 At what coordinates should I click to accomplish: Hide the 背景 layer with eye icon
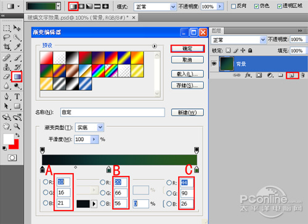point(214,63)
